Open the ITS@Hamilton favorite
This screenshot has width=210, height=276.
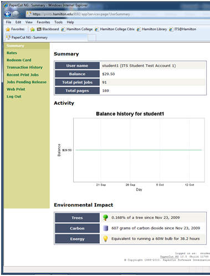[183, 29]
